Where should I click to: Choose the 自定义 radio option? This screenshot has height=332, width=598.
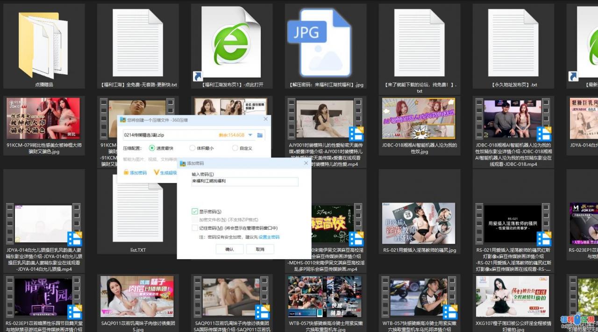coord(235,148)
